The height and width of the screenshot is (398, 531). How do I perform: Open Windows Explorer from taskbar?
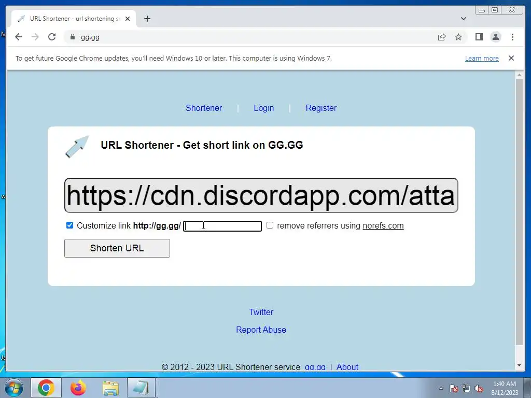coord(110,388)
